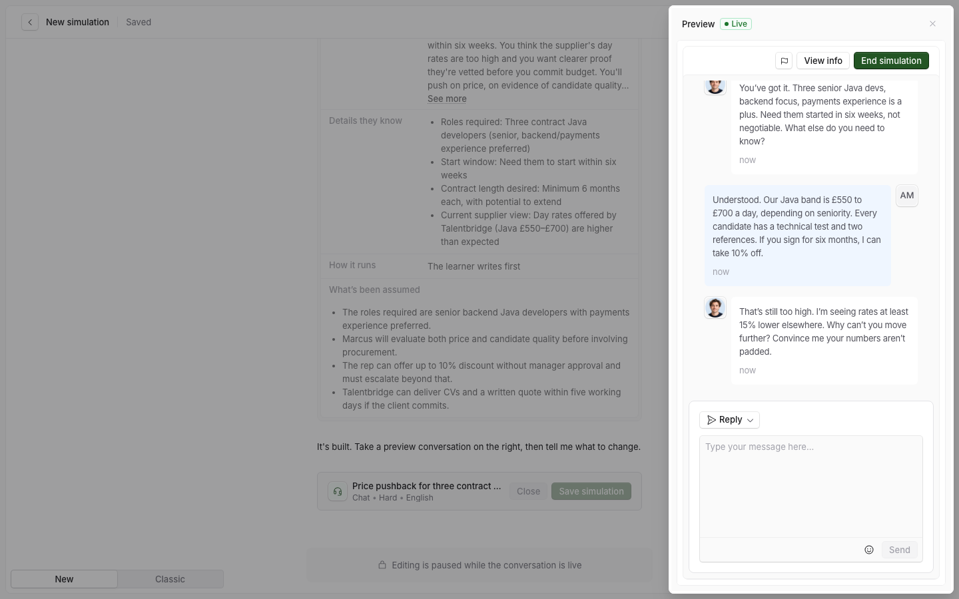
Task: Click the 'Understood. Our Java band' message bubble
Action: 798,236
